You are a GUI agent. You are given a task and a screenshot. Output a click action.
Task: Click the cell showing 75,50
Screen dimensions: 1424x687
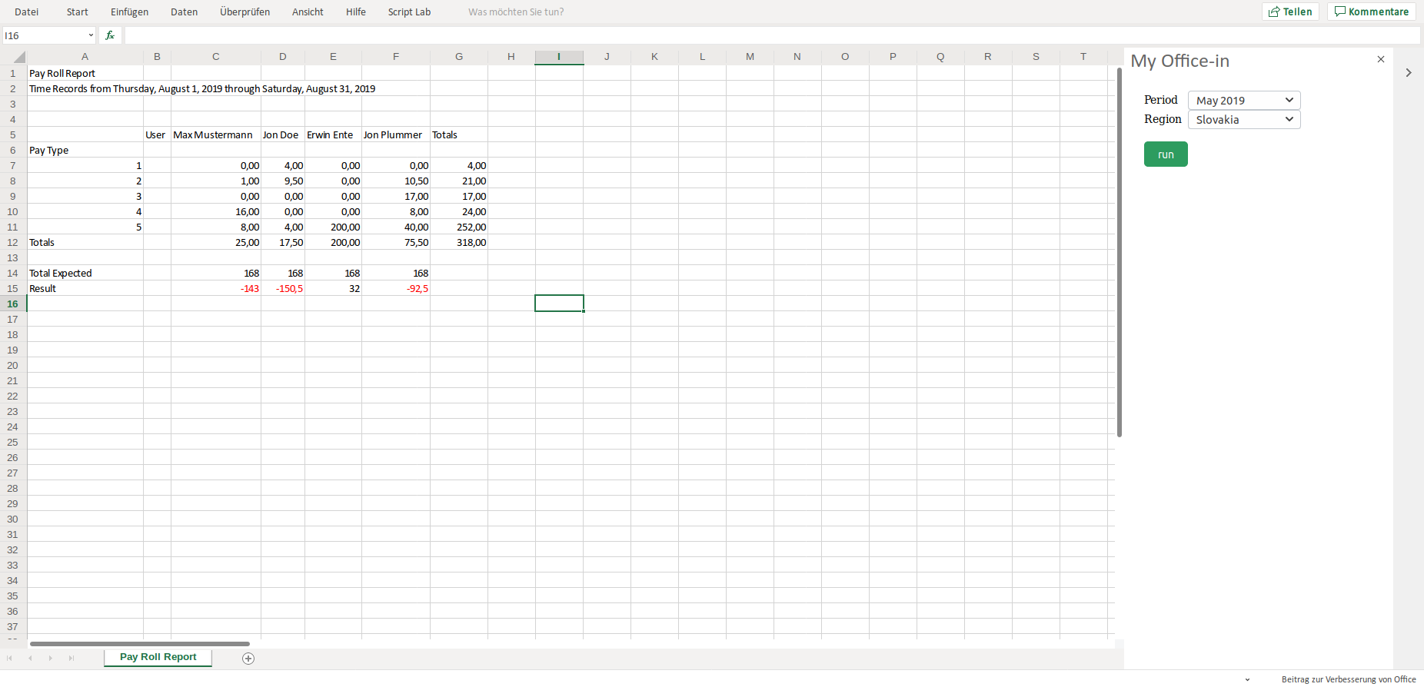396,242
